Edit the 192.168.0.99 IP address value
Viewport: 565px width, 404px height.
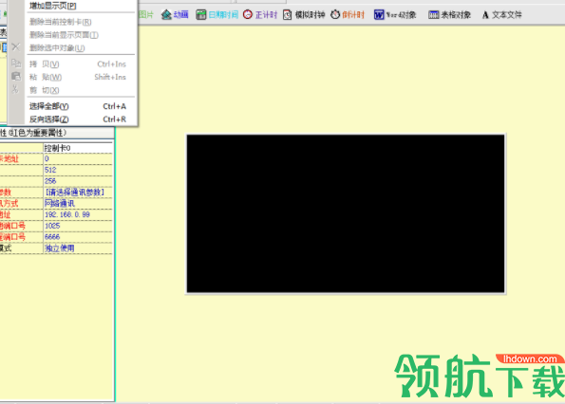tap(78, 214)
